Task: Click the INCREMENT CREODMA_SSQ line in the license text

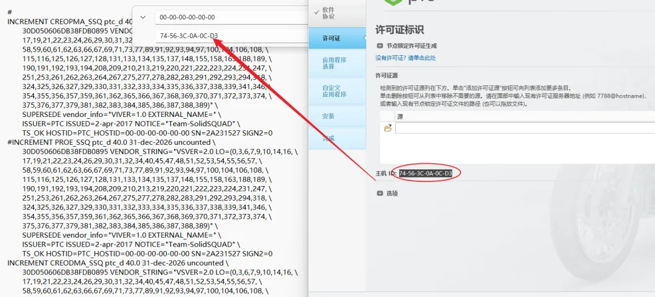Action: tap(118, 263)
